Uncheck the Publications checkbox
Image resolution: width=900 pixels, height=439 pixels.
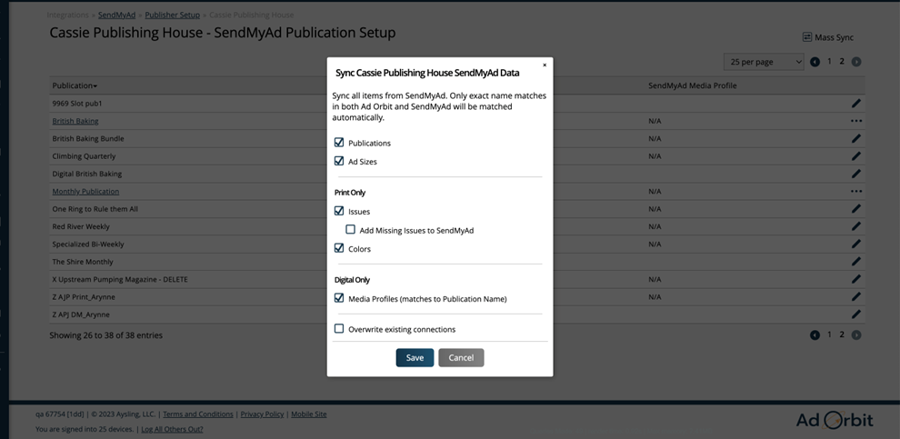pos(339,143)
